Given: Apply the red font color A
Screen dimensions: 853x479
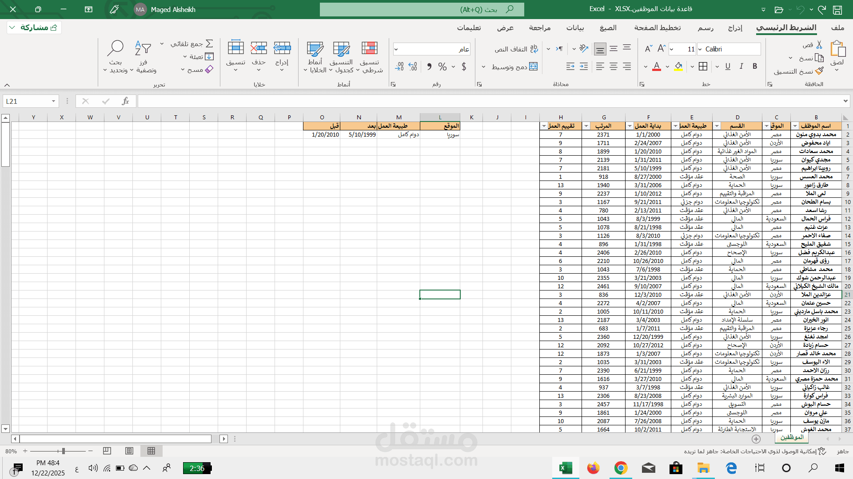Looking at the screenshot, I should tap(657, 67).
